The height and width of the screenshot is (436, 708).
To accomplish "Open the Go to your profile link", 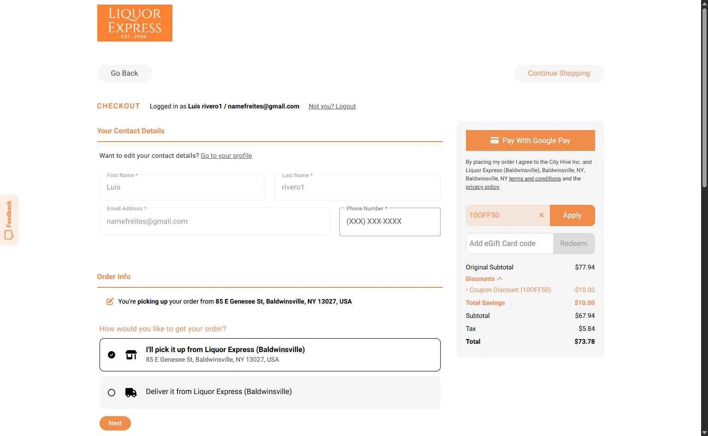I will (x=226, y=155).
